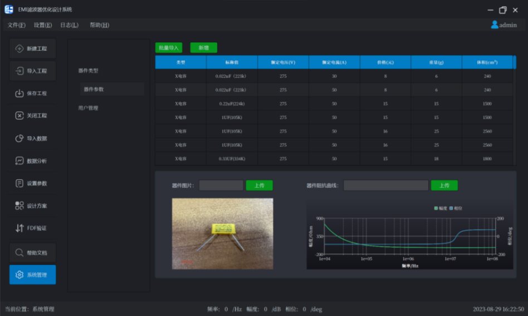Click the green 批量导入 button
Screen dimensions: 528x316
click(x=169, y=48)
